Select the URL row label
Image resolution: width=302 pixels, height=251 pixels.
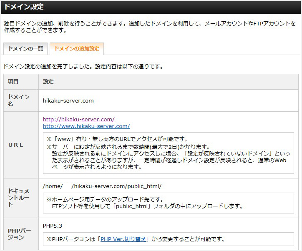pos(16,145)
